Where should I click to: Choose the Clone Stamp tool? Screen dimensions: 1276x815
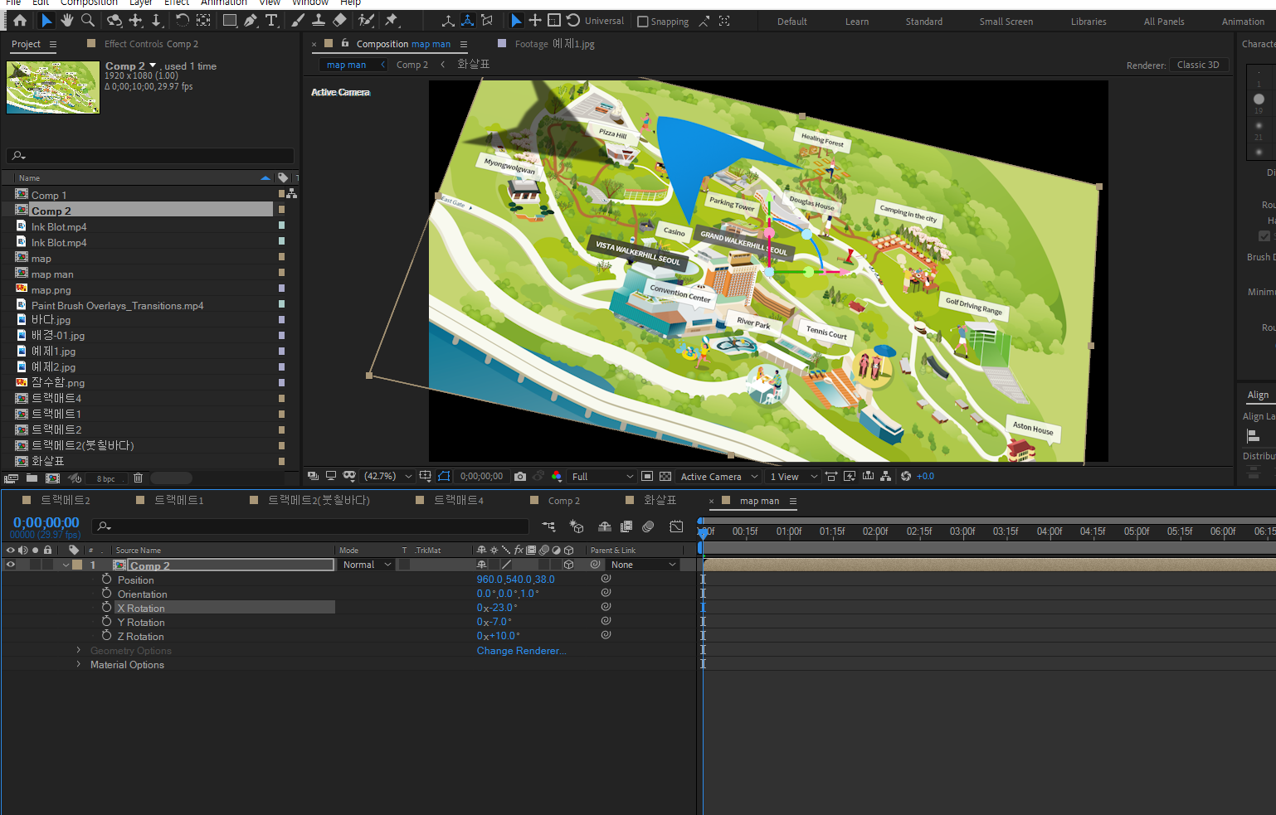point(318,21)
